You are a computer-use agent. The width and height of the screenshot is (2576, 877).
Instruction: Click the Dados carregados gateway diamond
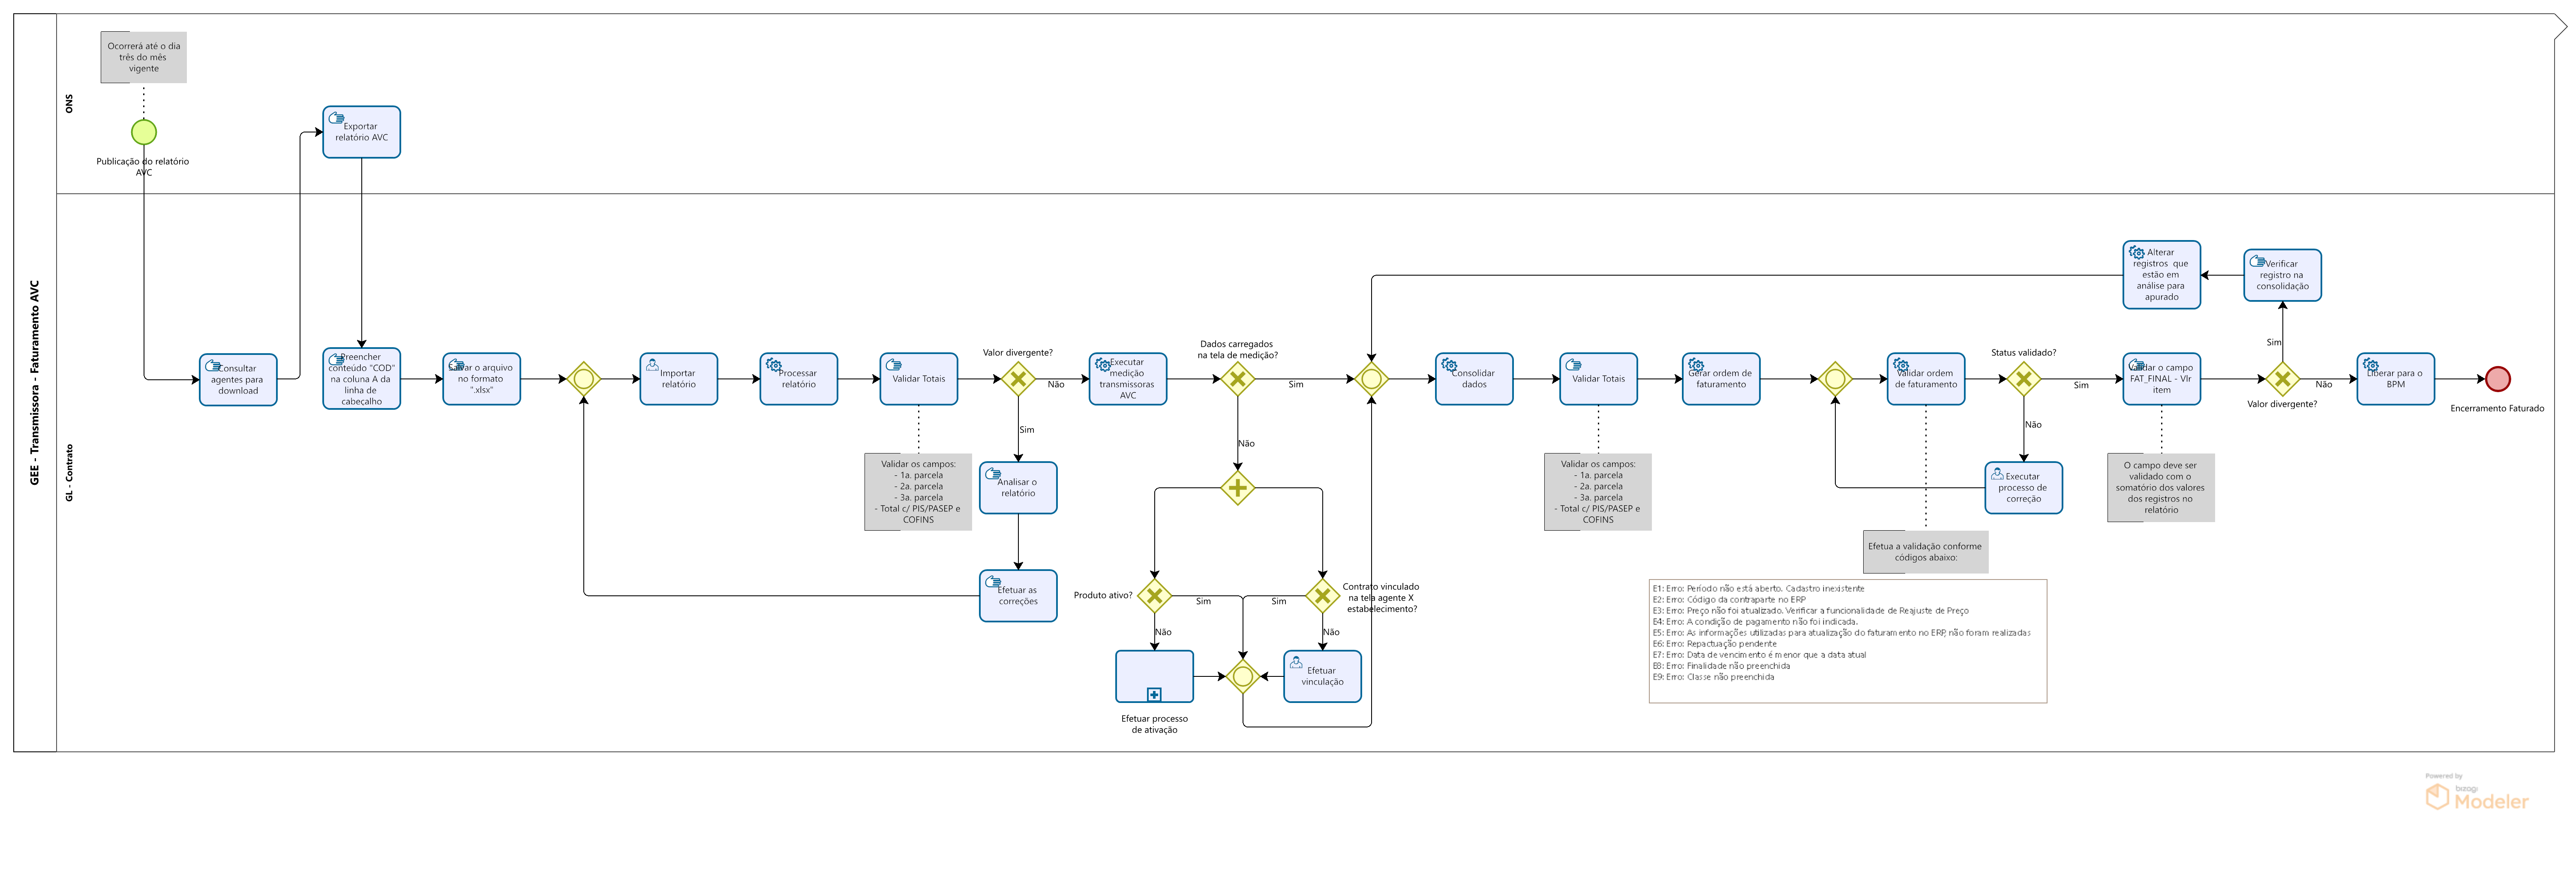1237,379
